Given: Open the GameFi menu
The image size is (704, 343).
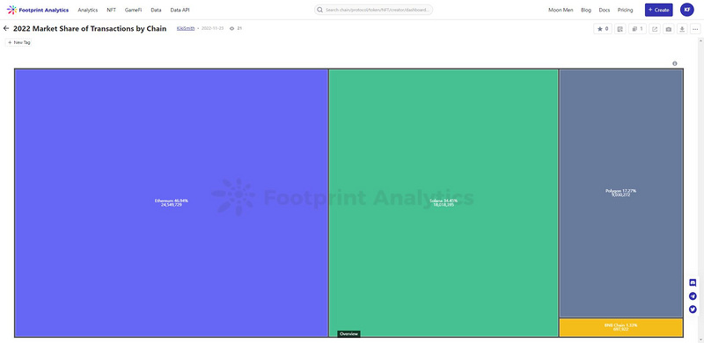Looking at the screenshot, I should 133,10.
